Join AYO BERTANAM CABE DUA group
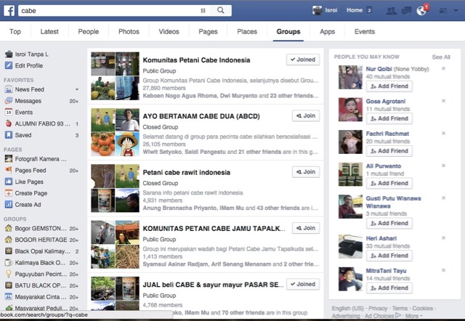Screen dimensions: 465x321 pyautogui.click(x=305, y=115)
